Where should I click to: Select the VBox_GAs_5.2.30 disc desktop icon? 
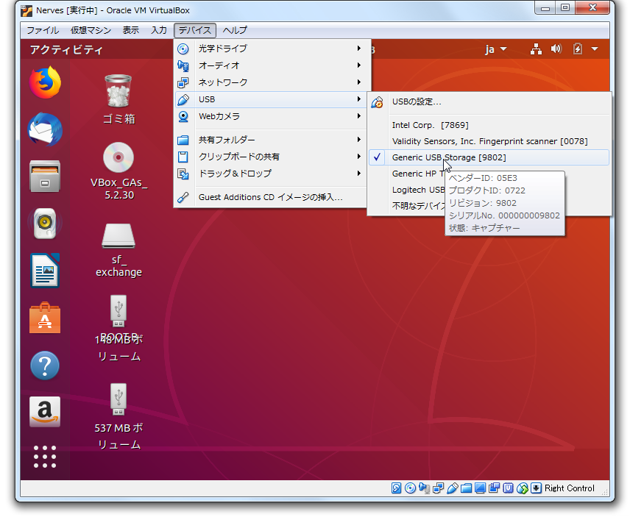pos(118,171)
